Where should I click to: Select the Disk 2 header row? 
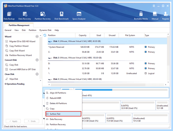107,58
